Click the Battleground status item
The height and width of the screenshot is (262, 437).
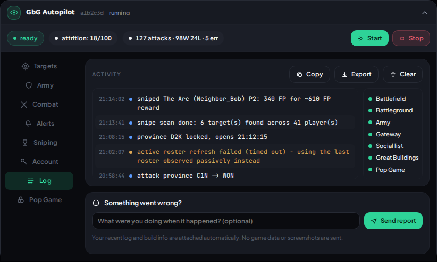click(390, 110)
